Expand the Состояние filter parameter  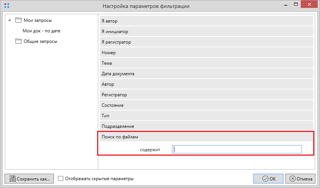206,105
